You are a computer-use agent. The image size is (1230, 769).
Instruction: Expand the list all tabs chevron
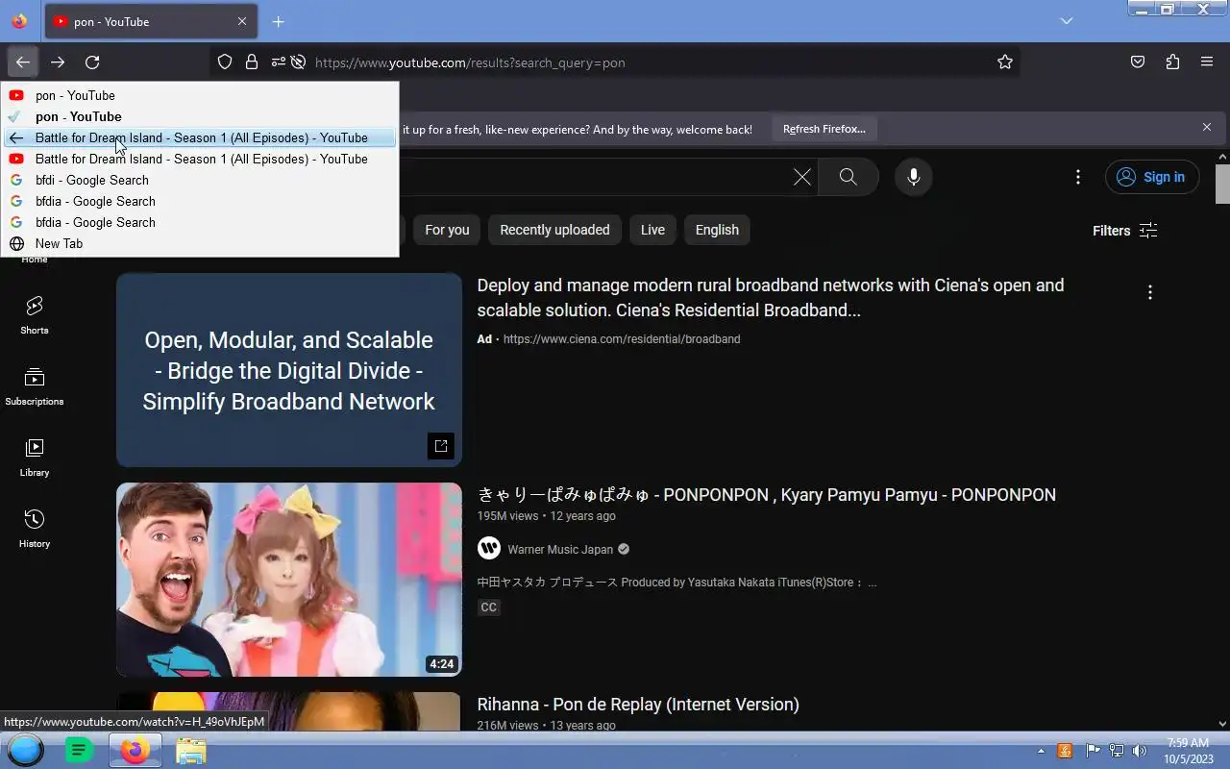pyautogui.click(x=1067, y=21)
